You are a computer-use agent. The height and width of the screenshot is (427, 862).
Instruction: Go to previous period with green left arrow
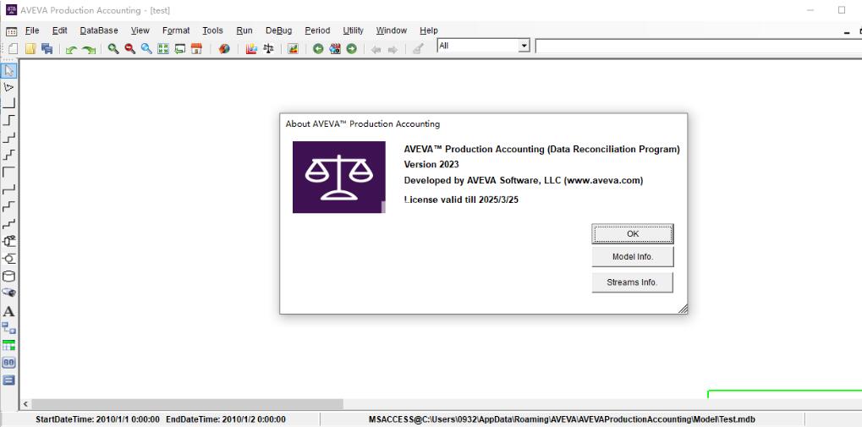pyautogui.click(x=318, y=49)
